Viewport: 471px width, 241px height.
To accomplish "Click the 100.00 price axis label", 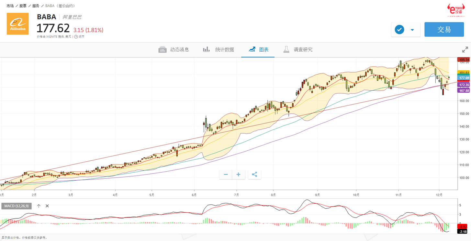I will click(465, 178).
